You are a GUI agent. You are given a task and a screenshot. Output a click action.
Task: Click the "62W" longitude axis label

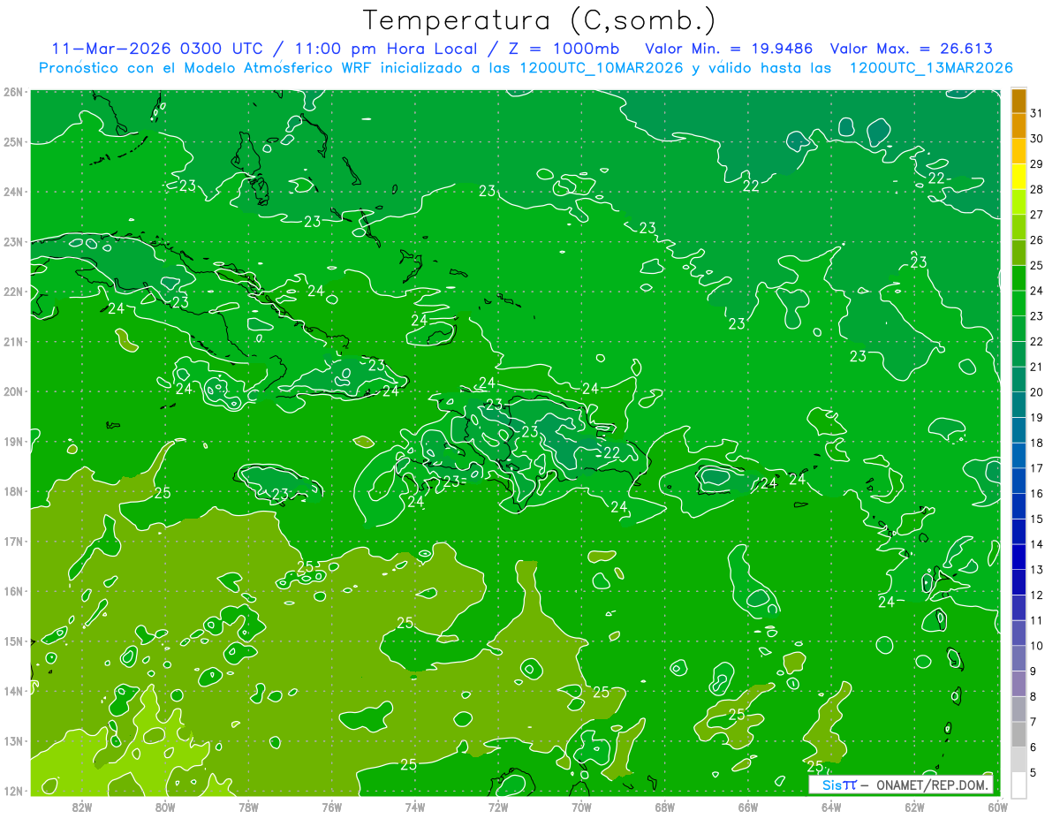[914, 807]
